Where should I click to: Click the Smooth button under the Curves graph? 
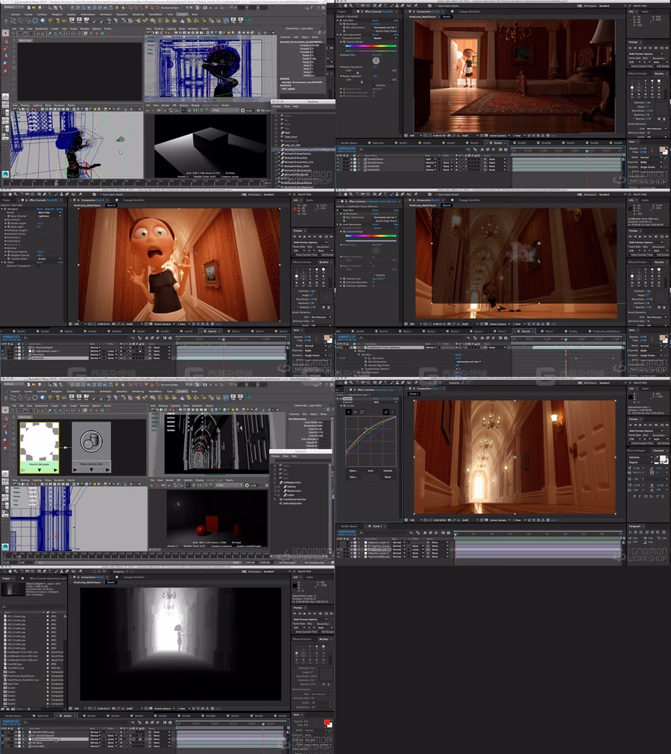tap(388, 471)
